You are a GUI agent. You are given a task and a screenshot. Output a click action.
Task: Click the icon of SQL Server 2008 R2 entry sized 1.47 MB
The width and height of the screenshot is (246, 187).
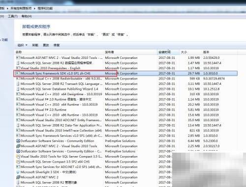pyautogui.click(x=18, y=63)
